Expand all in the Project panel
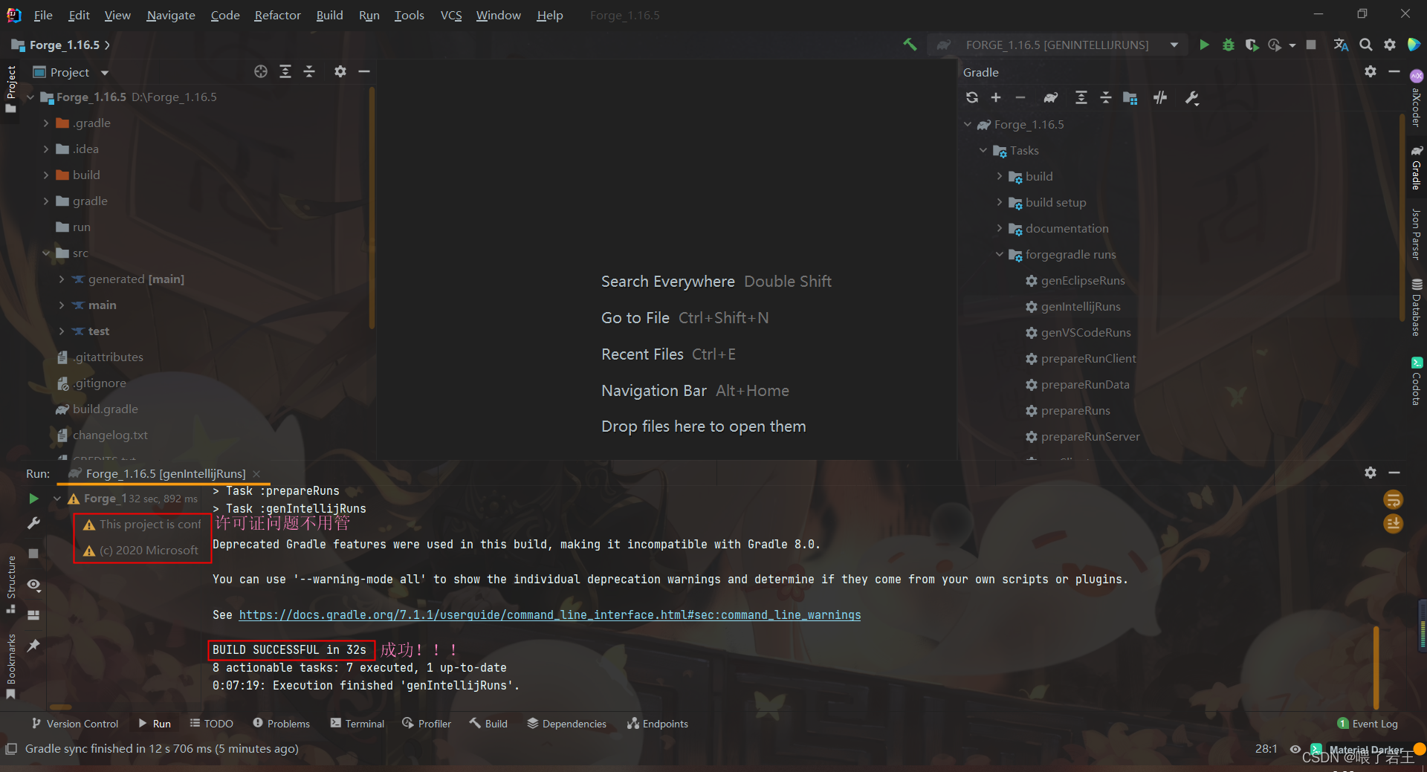 click(x=285, y=71)
